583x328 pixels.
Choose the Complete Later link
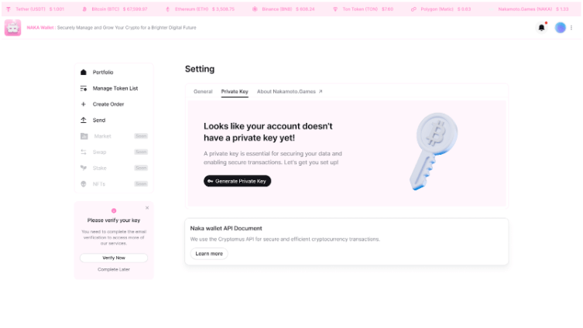click(113, 269)
